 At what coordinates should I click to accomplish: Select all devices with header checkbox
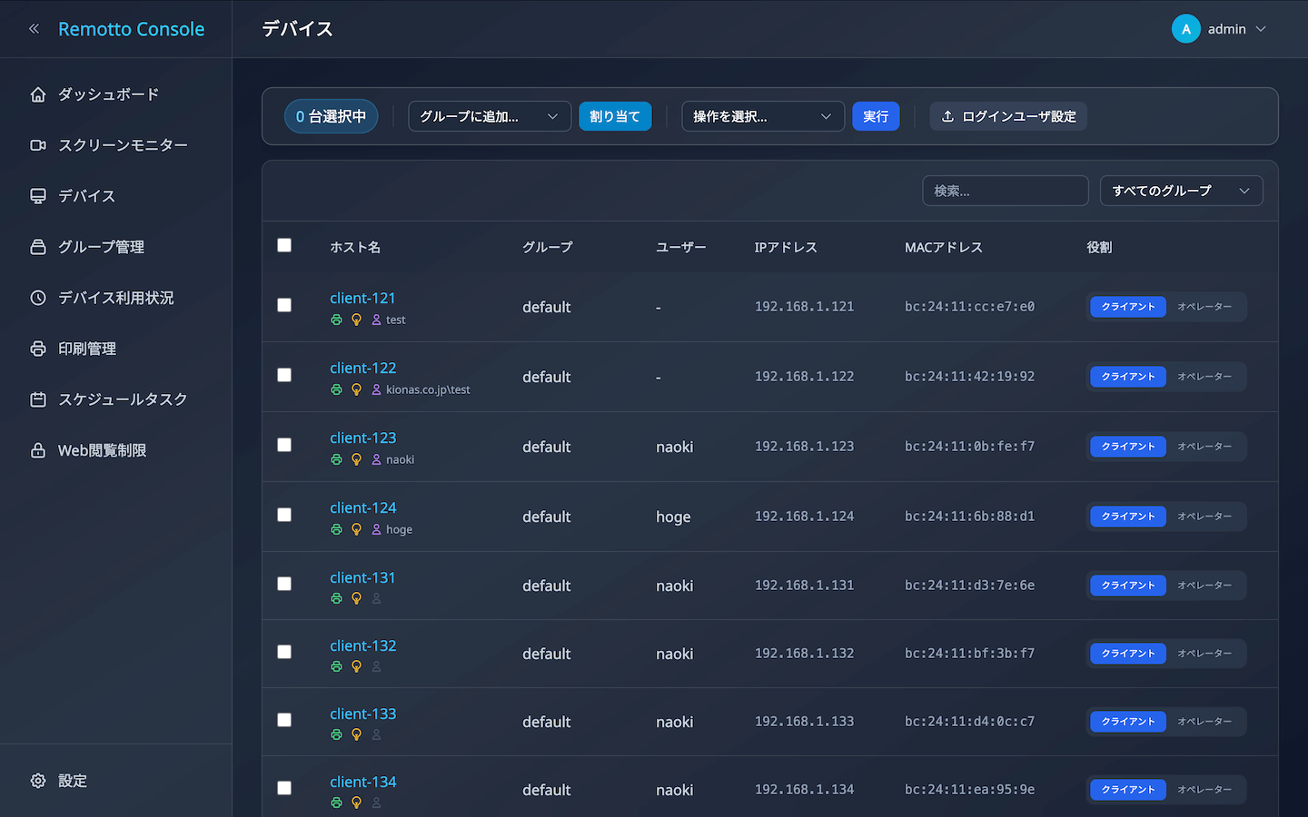click(x=284, y=245)
